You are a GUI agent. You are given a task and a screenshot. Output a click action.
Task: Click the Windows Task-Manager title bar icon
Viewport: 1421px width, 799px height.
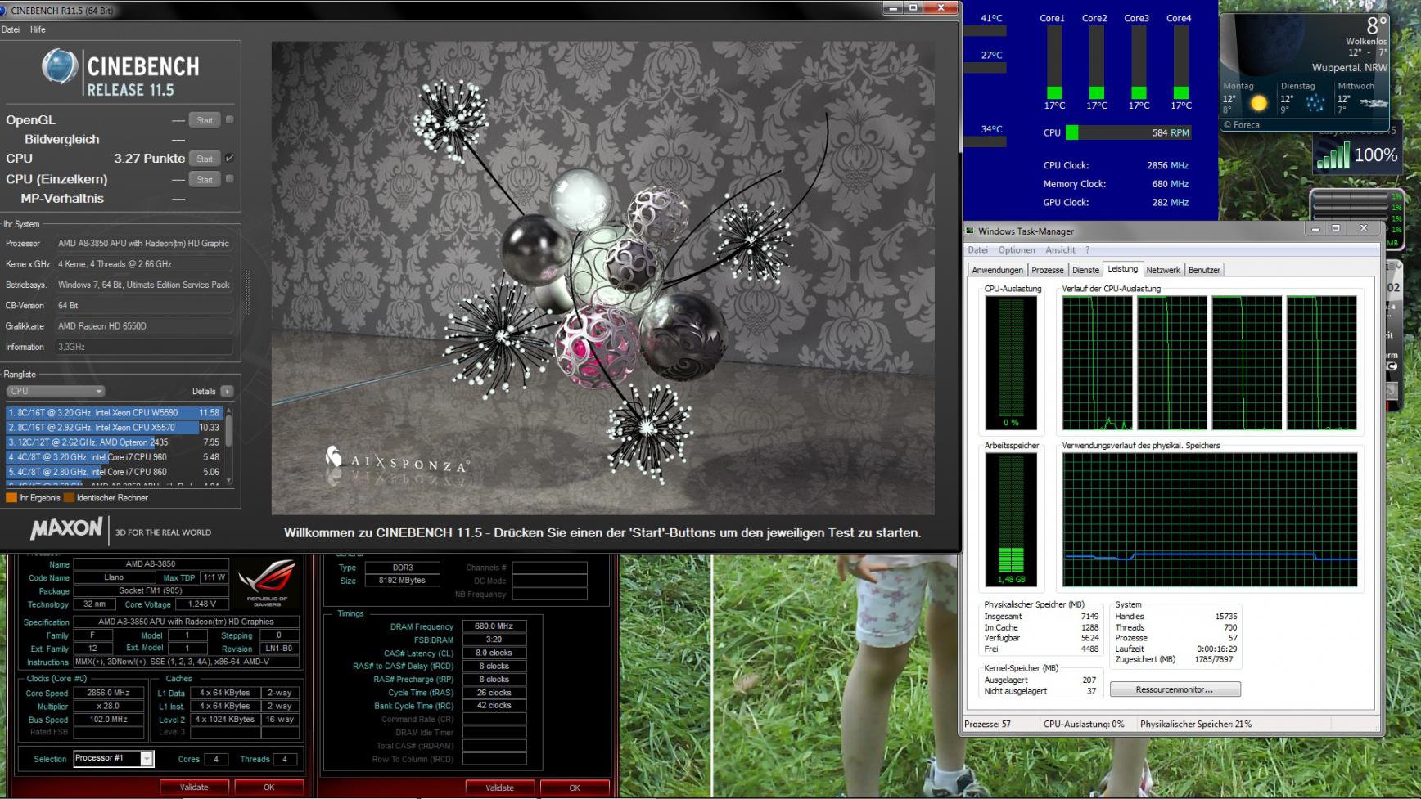click(x=970, y=231)
